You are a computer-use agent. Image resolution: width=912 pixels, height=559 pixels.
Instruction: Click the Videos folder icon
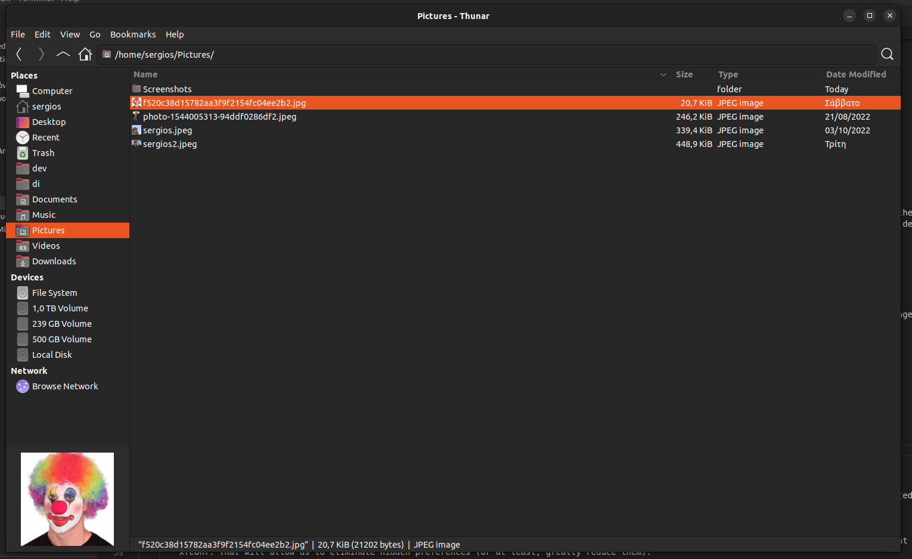[23, 246]
